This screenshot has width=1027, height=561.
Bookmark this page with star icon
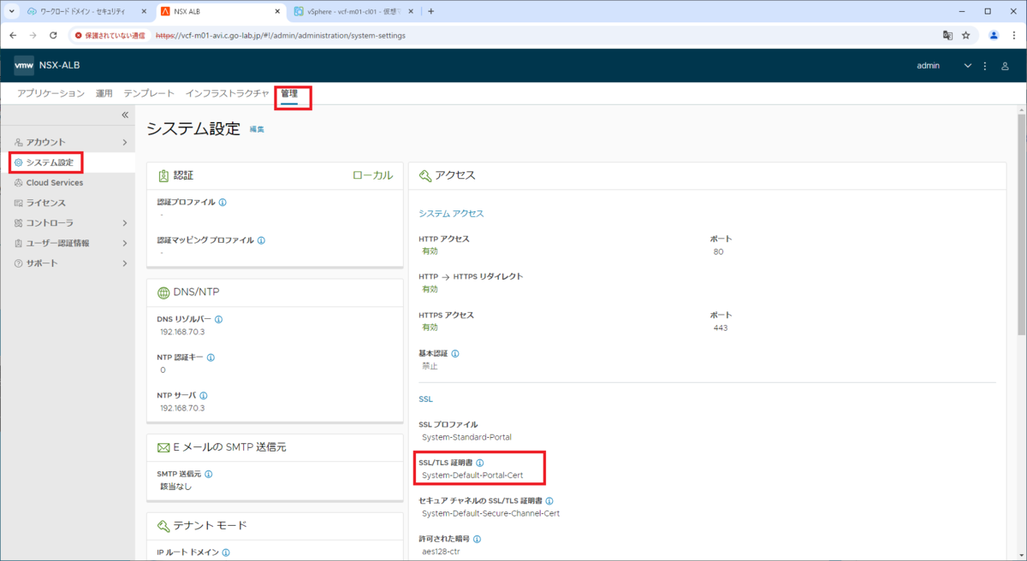point(966,35)
